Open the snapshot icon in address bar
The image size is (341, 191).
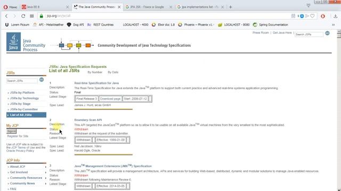click(x=293, y=16)
